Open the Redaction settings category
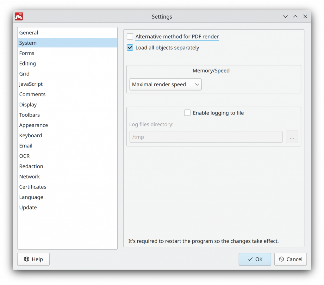The image size is (324, 285). pyautogui.click(x=67, y=166)
